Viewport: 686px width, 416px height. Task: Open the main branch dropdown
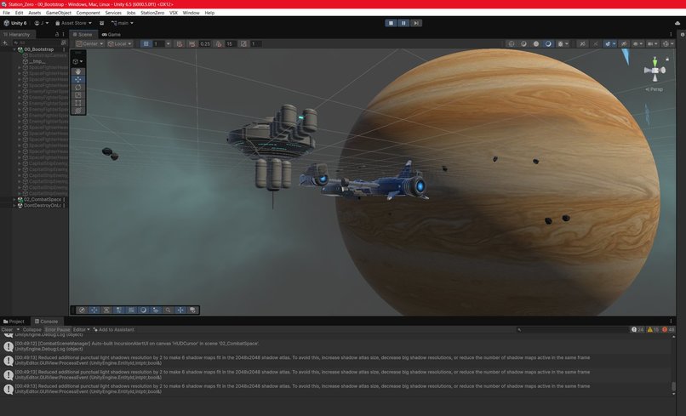(x=122, y=23)
